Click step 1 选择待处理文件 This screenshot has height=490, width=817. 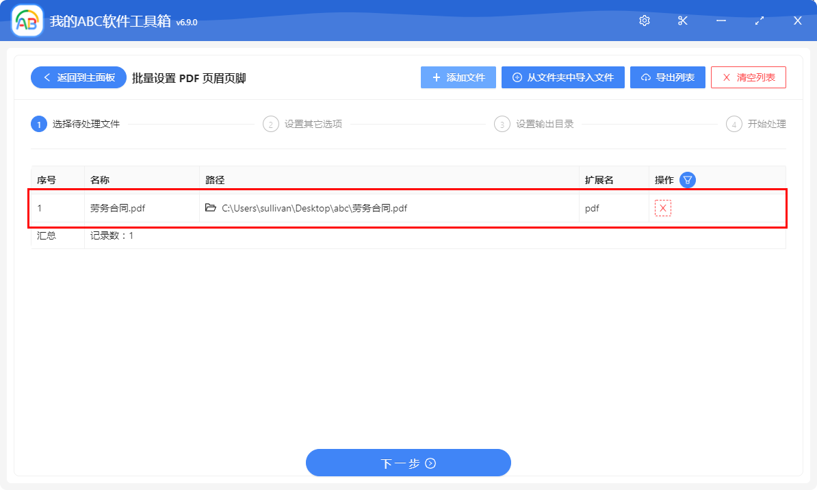[77, 124]
